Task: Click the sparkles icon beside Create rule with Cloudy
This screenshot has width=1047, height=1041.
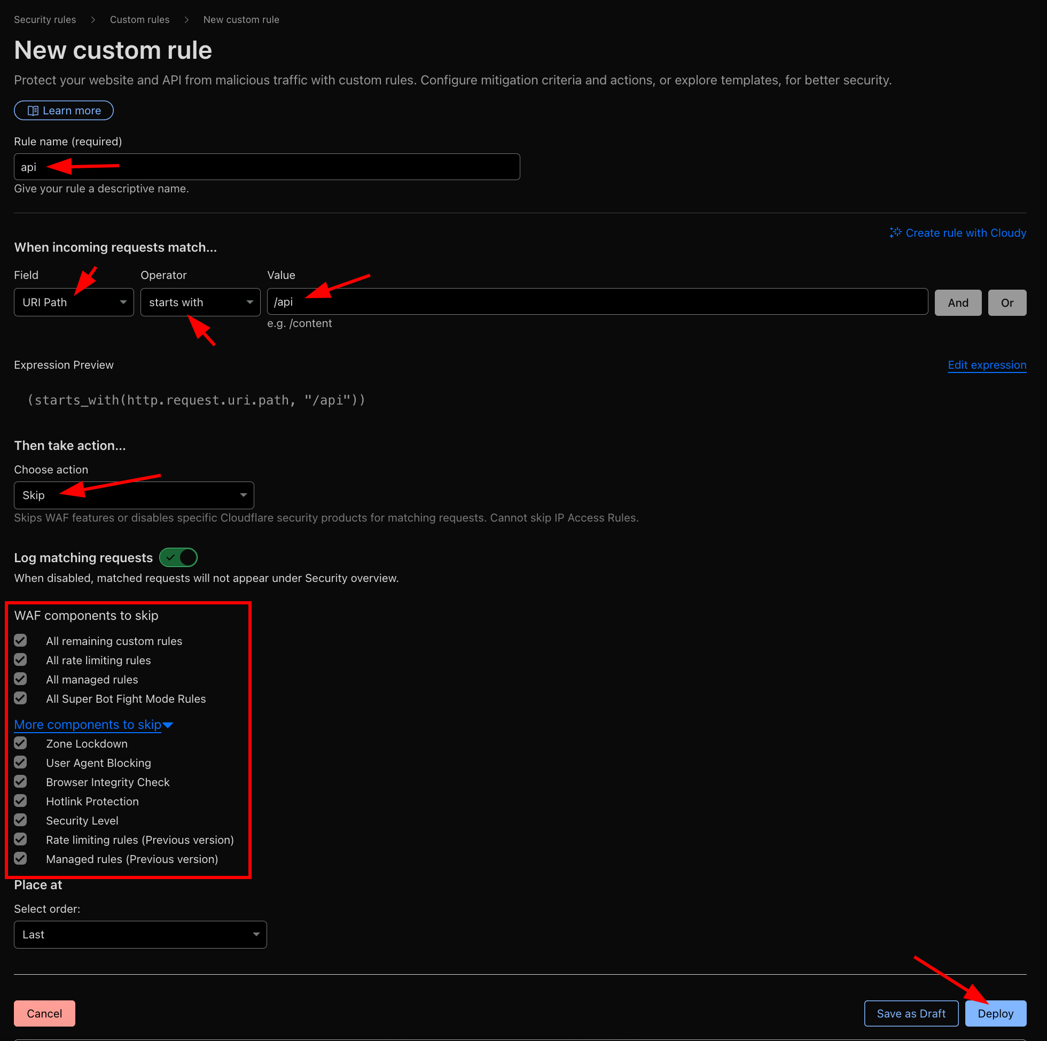Action: tap(895, 232)
